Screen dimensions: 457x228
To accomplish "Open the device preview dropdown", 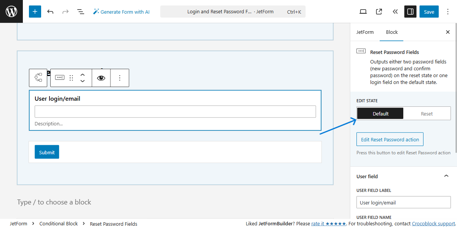I will pyautogui.click(x=363, y=11).
